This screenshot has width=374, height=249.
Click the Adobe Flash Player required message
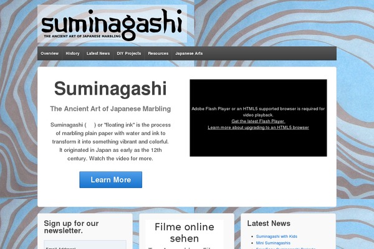258,112
